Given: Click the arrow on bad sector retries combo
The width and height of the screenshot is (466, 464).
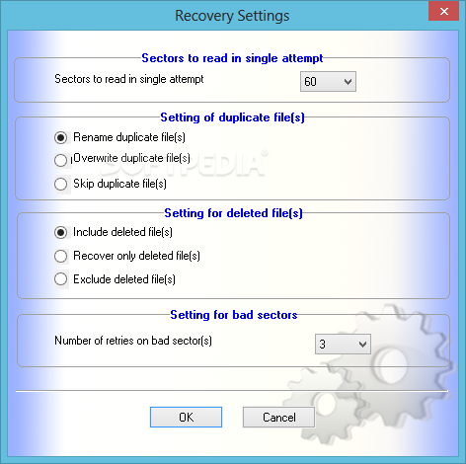Looking at the screenshot, I should 362,345.
